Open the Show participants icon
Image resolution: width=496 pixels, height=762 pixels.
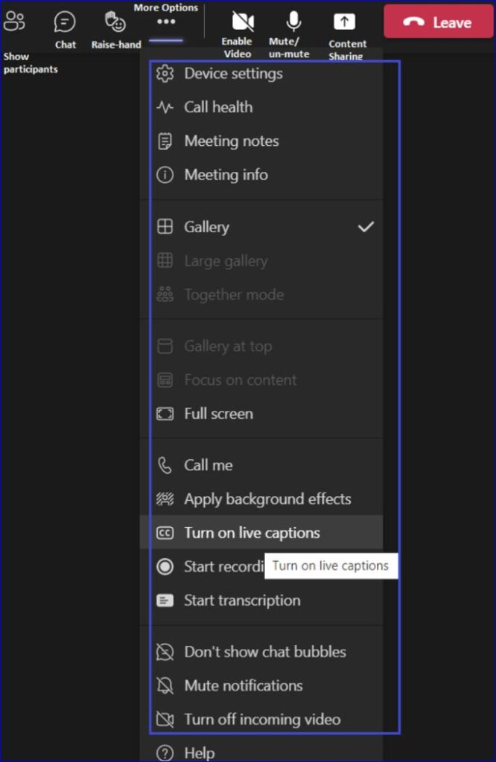[13, 21]
